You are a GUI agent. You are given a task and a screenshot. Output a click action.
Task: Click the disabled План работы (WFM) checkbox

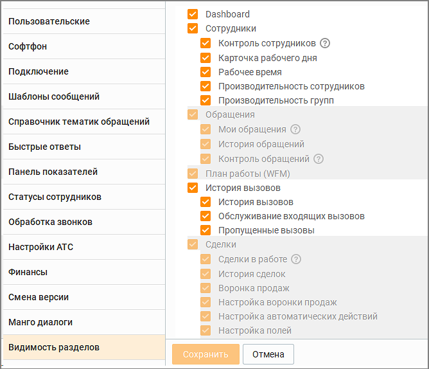click(x=193, y=174)
